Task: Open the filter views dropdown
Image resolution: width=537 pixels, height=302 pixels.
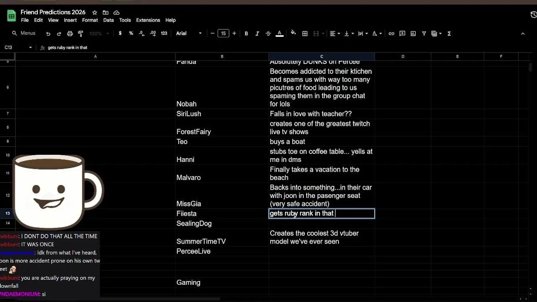Action: tap(437, 34)
